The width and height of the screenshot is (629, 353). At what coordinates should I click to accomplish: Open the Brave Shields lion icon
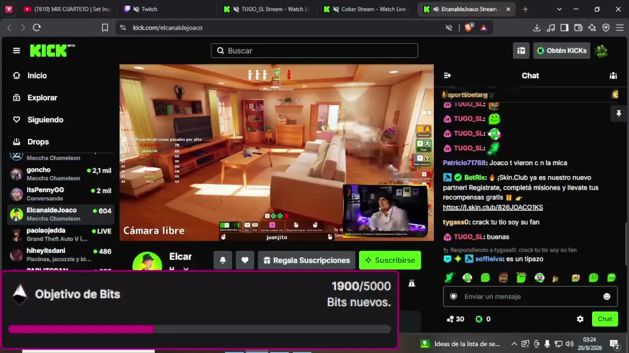point(468,28)
